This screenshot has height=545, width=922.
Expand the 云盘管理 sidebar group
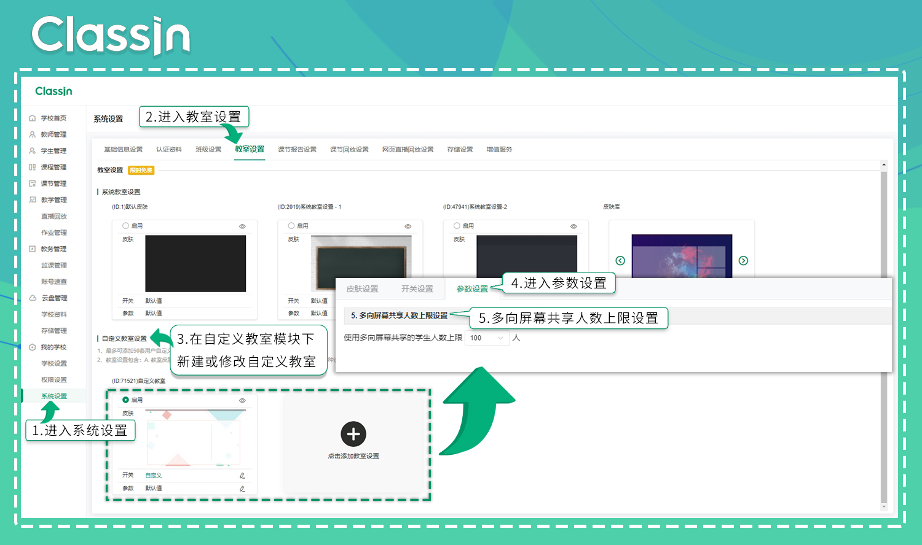pyautogui.click(x=54, y=298)
